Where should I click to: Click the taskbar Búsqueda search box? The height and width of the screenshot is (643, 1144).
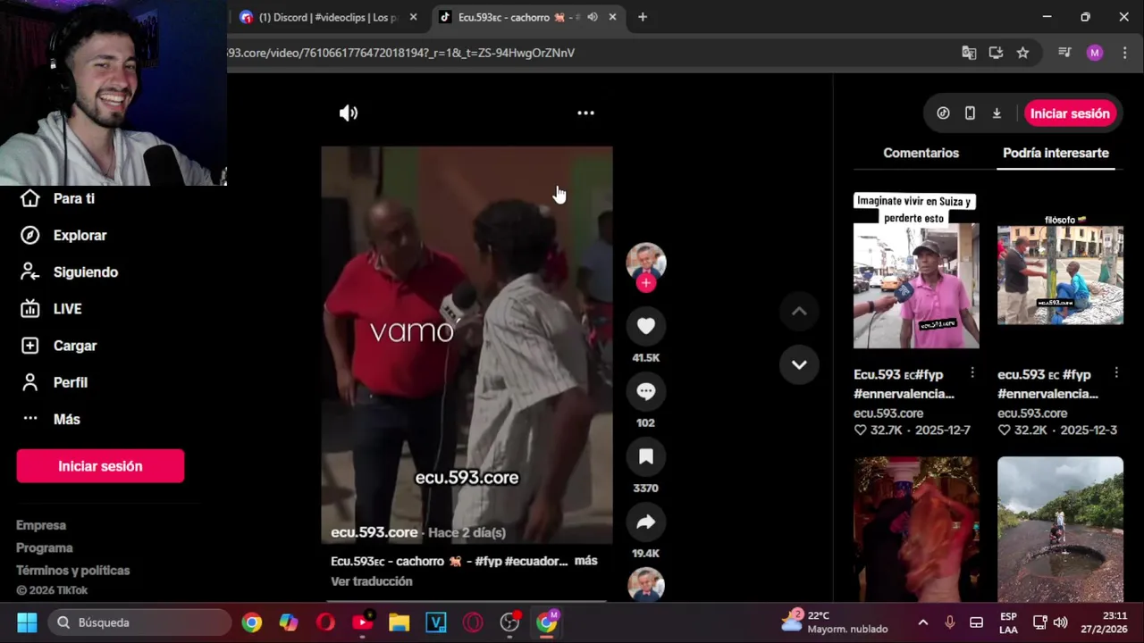[x=140, y=622]
